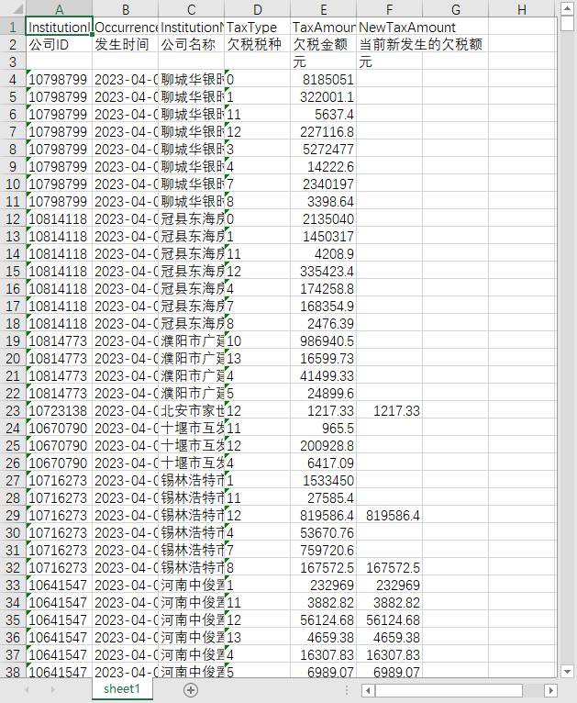Click 4659.38 in the NewTaxAmount column
The height and width of the screenshot is (703, 577).
[x=389, y=638]
